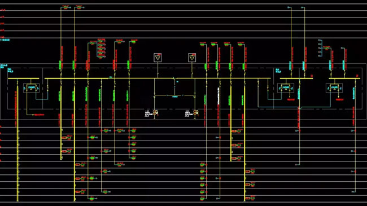Select the cyan panel label at top-left corner of enclosure
Screen dimensions: 367x206
[4, 66]
